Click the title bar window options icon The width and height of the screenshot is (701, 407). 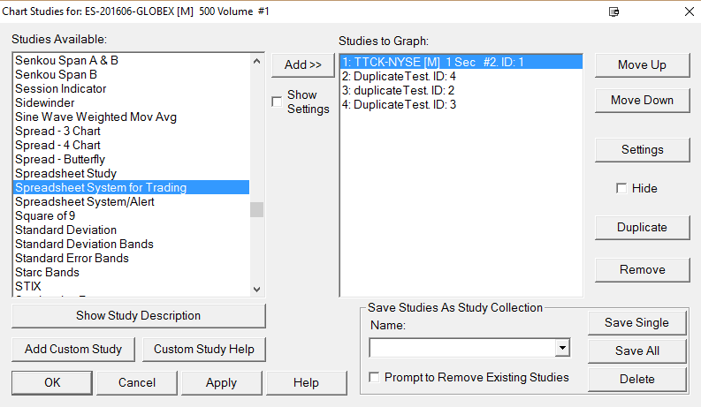614,12
